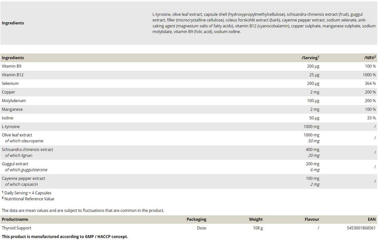Click the Copper row label
379x240 pixels.
click(8, 92)
